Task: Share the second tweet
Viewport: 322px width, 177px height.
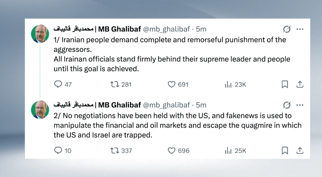Action: pos(300,150)
